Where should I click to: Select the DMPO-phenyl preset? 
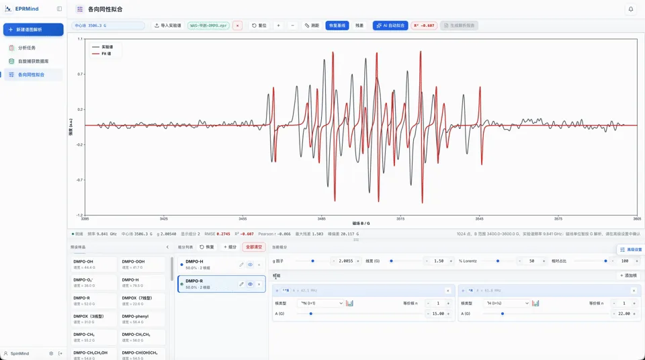142,319
